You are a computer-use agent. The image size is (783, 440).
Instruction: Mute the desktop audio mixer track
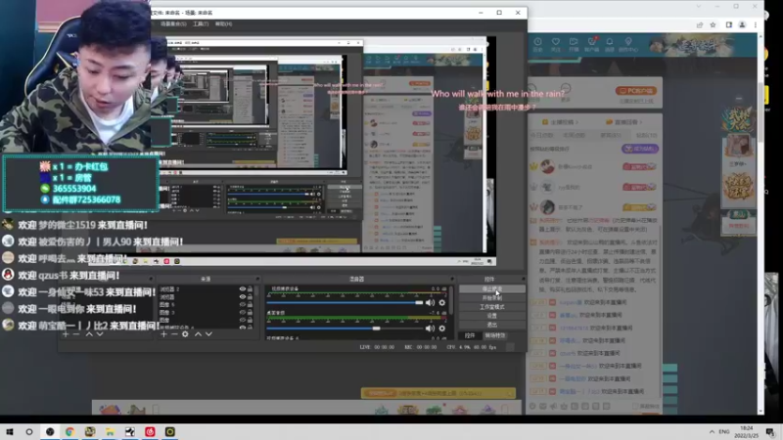[430, 329]
